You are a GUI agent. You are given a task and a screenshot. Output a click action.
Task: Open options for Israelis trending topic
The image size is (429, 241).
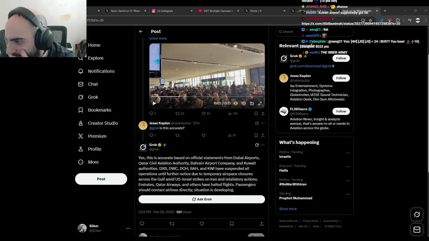coord(348,153)
